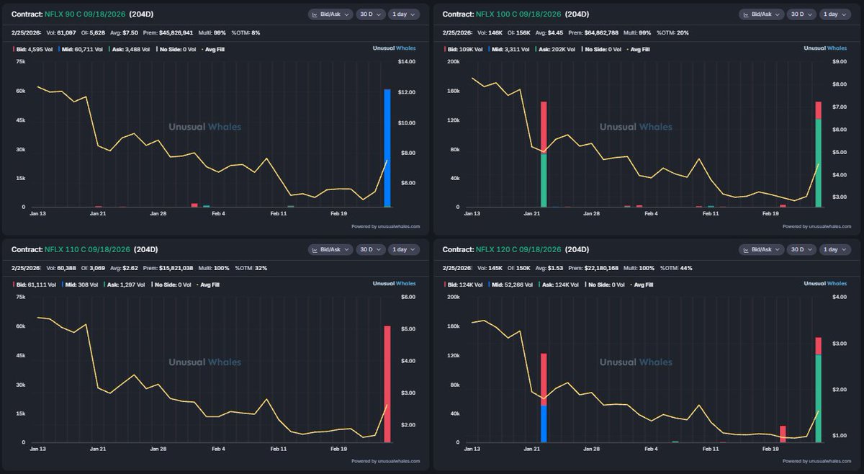
Task: Open Powered by unusualwhales.com link under NFLX 120 C chart
Action: [816, 462]
